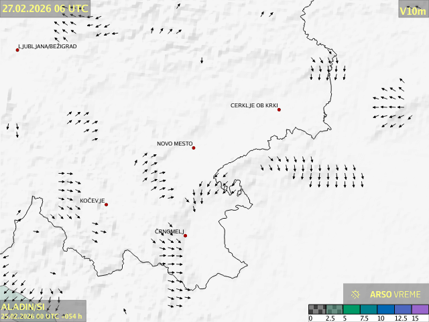Click the Ljubljana/Bežigrad red station marker
This screenshot has width=429, height=322.
[17, 50]
